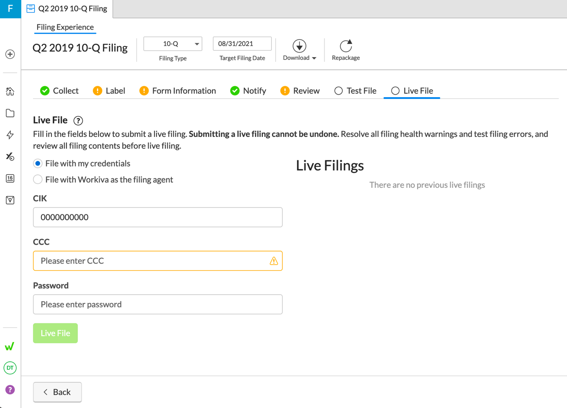This screenshot has height=408, width=567.
Task: Click the plus create icon in sidebar
Action: point(10,54)
